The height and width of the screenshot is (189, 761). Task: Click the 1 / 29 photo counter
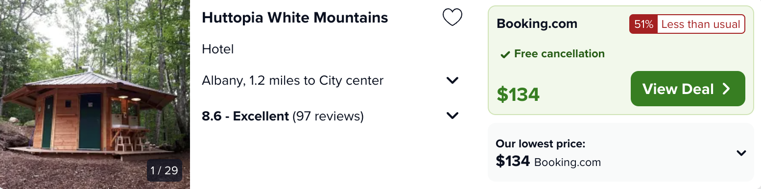click(165, 170)
